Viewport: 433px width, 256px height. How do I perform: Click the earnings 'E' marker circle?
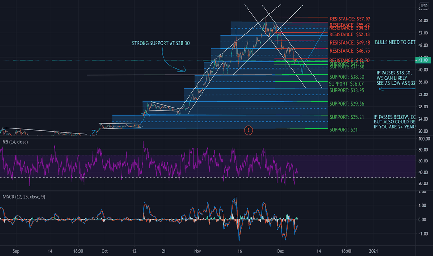tap(248, 130)
